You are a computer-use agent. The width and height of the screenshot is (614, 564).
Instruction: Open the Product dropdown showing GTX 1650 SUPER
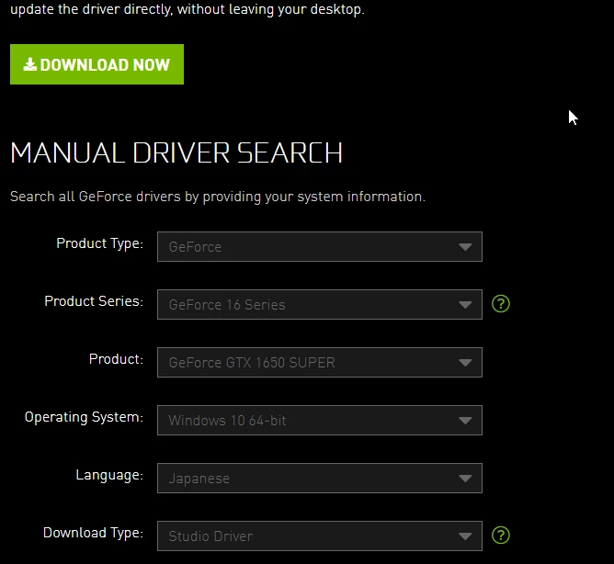[x=320, y=363]
